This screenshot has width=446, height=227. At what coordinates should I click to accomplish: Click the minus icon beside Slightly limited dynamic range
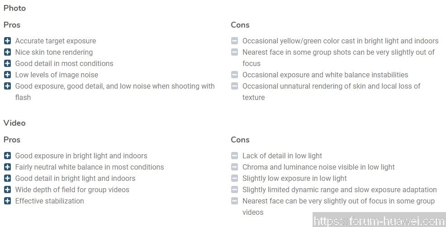[x=234, y=189]
